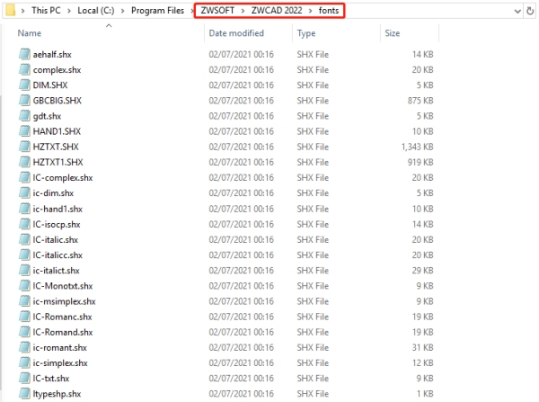
Task: Navigate to This PC breadcrumb
Action: [46, 11]
